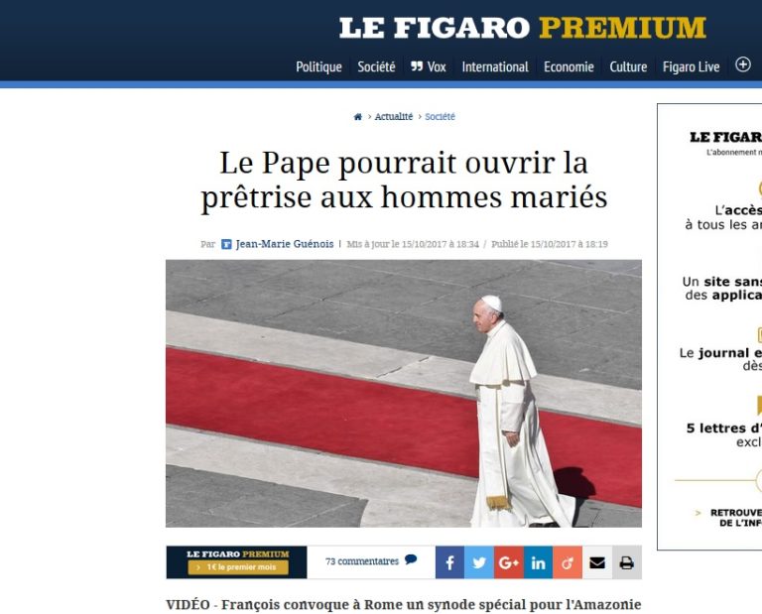The height and width of the screenshot is (614, 762).
Task: Click the Pope photo thumbnail
Action: (404, 394)
